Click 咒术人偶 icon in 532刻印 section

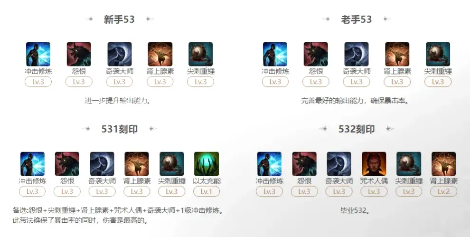click(374, 164)
